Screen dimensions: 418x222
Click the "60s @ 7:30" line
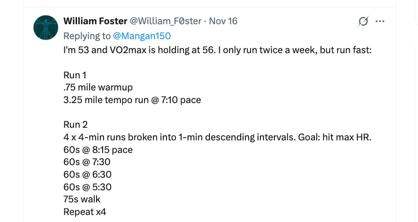point(87,162)
